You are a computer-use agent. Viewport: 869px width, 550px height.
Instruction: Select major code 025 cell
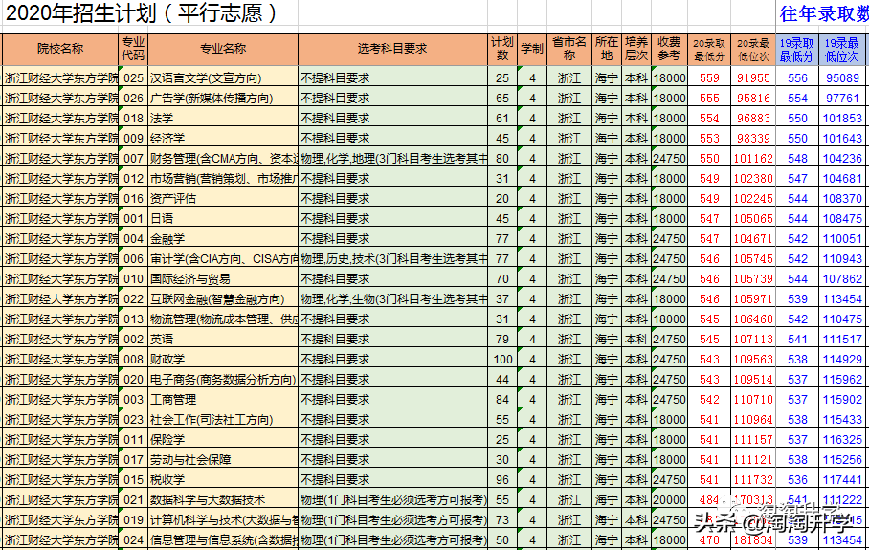coord(133,78)
